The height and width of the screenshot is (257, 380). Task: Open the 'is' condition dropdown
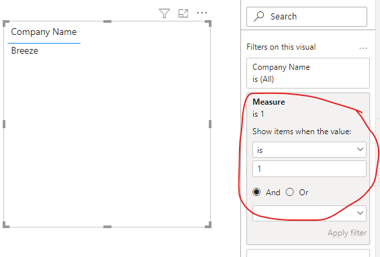(310, 150)
